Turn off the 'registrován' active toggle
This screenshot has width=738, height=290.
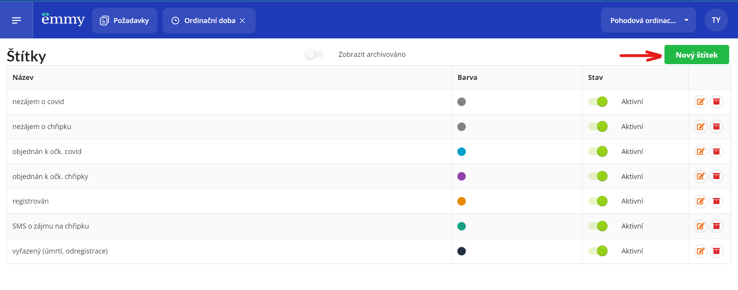click(x=598, y=201)
